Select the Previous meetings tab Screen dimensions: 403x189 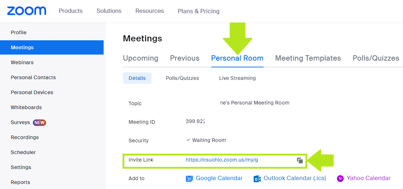click(x=185, y=58)
